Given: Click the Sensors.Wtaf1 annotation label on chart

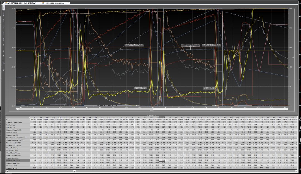Looking at the screenshot, I should point(140,88).
